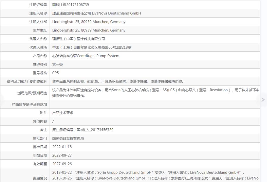Select the slash value in 其他内容 row
The height and width of the screenshot is (182, 267).
coord(53,121)
